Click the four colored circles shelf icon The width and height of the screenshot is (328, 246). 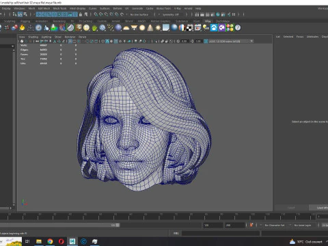[230, 28]
